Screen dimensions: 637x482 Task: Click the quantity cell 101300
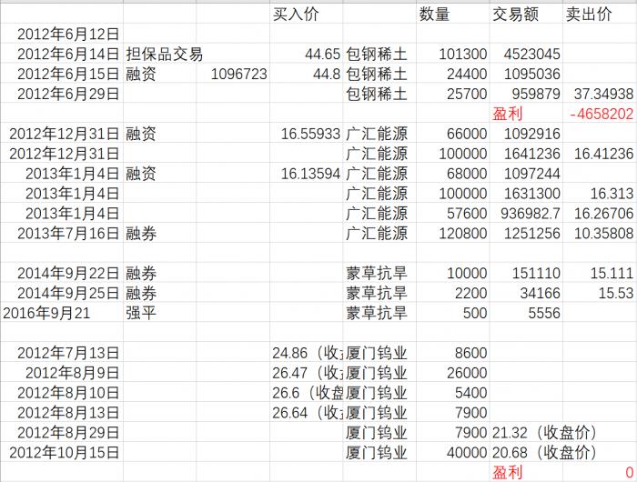(452, 54)
